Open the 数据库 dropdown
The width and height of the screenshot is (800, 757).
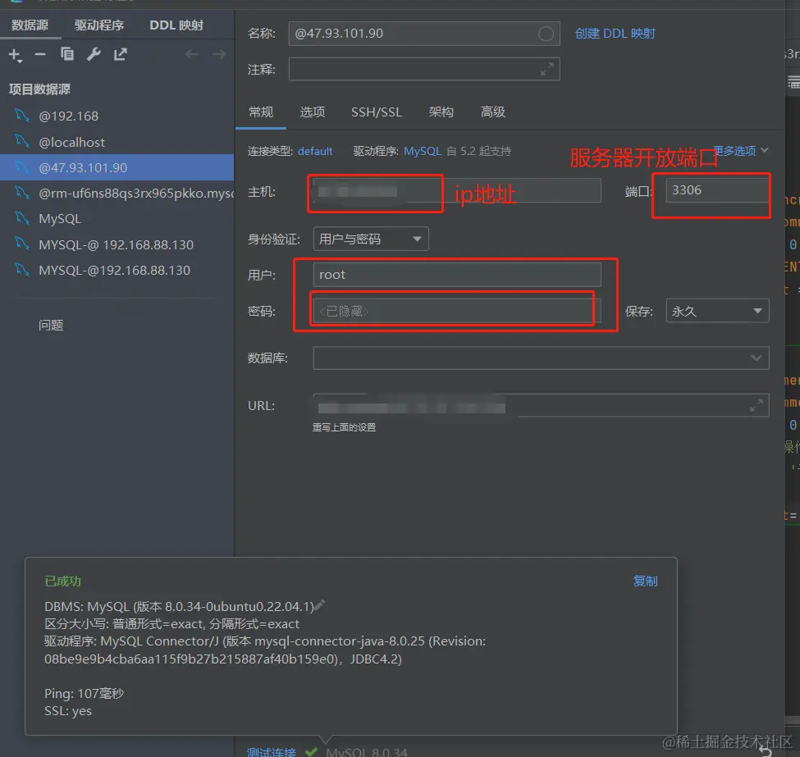point(541,358)
